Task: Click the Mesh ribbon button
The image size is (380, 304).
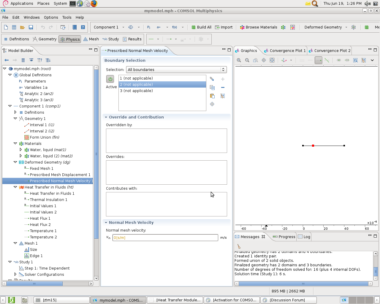Action: [x=91, y=39]
